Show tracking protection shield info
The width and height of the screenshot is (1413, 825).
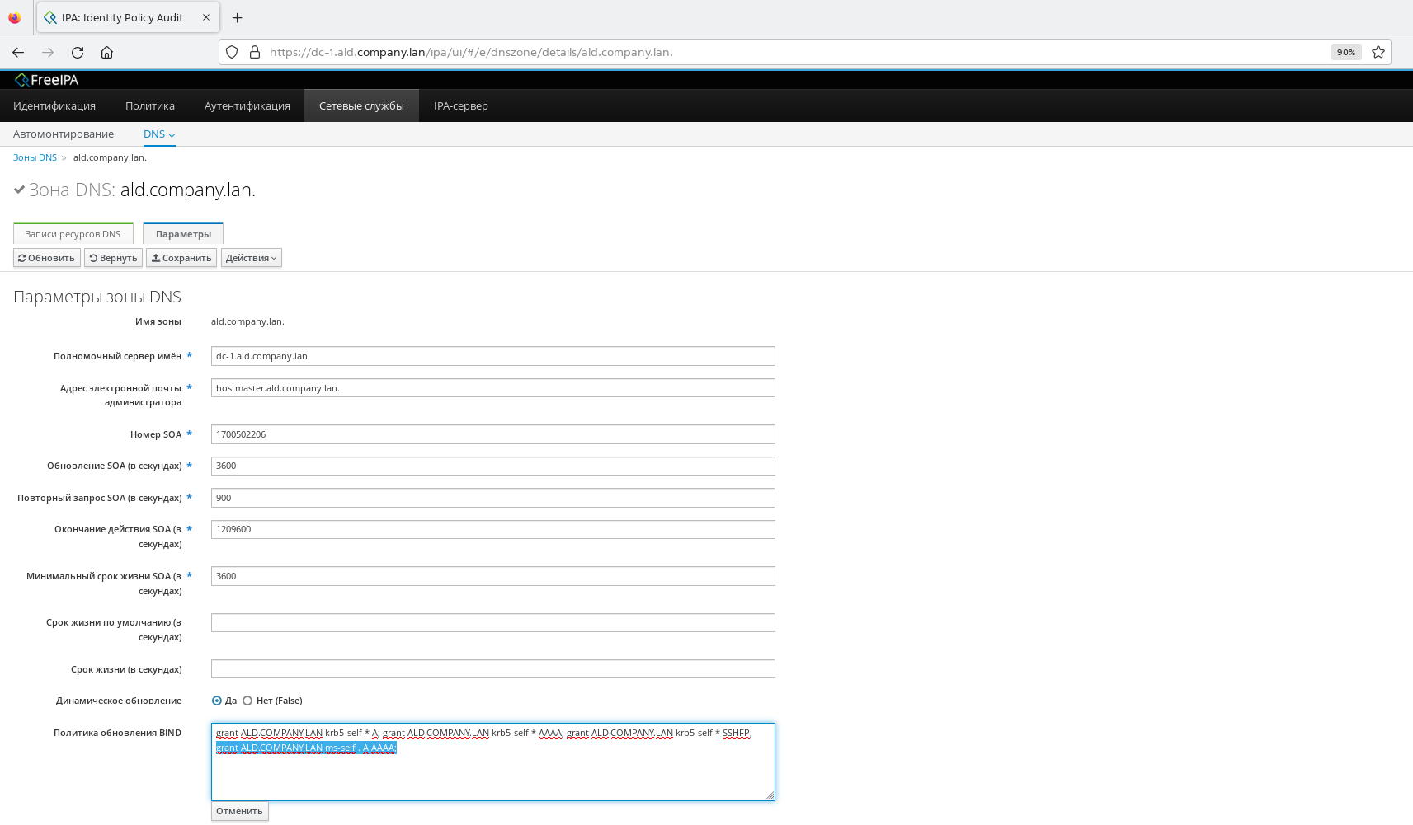232,52
